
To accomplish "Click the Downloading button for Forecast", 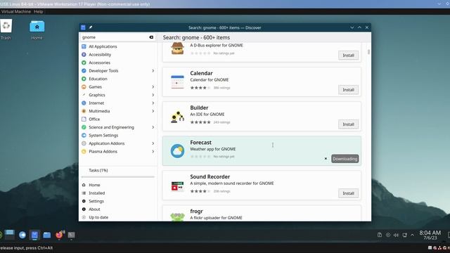I will pyautogui.click(x=345, y=159).
